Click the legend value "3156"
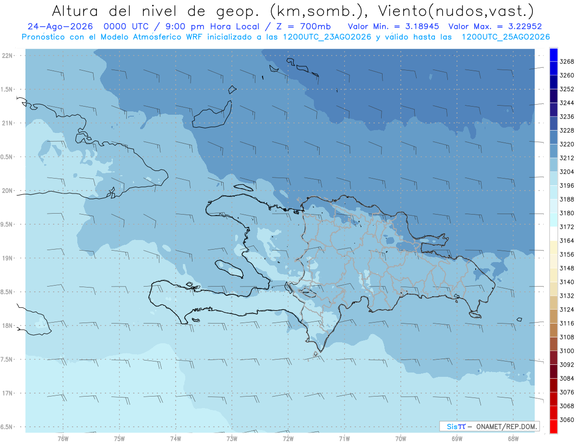The image size is (576, 445). tap(567, 254)
